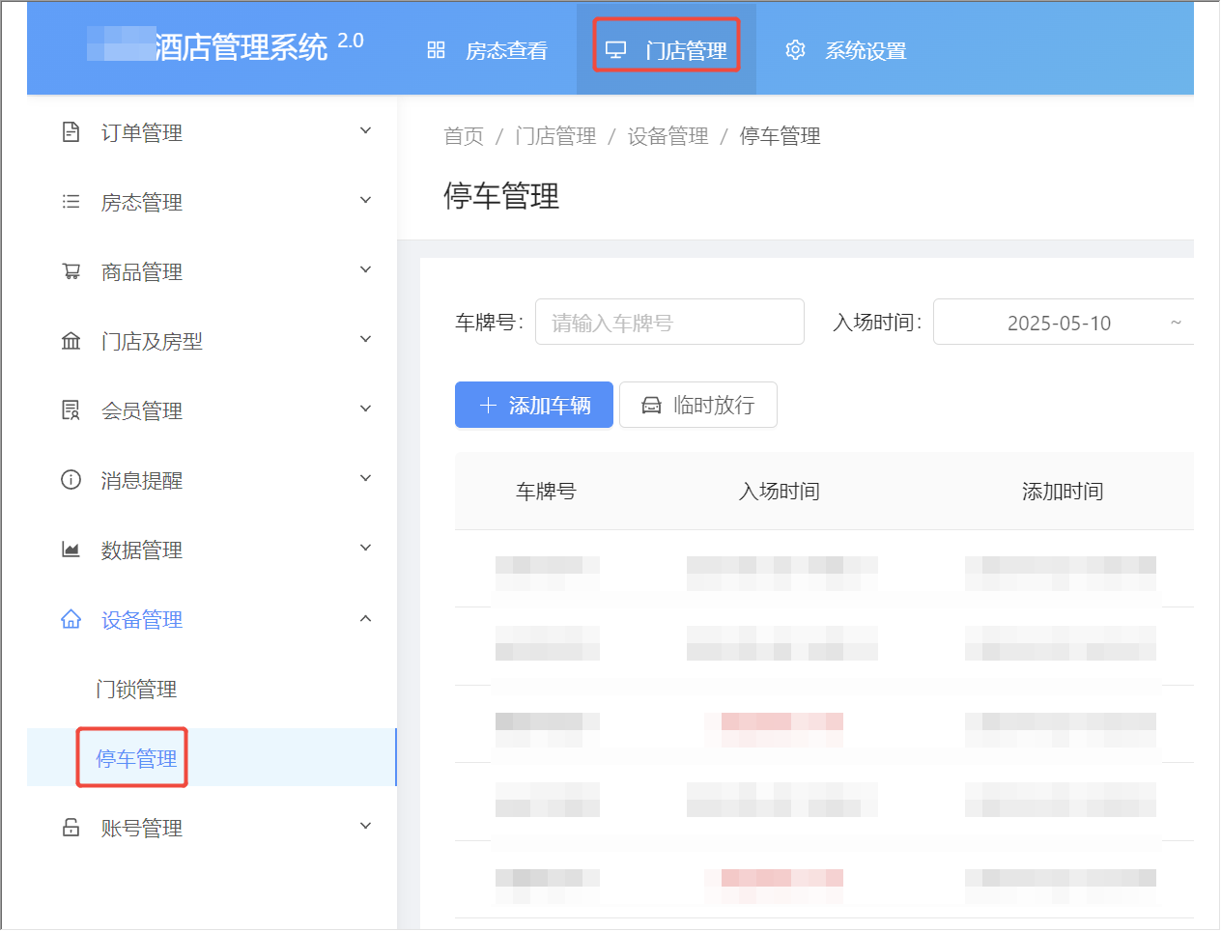Click the plus icon on 添加车辆 button
This screenshot has width=1221, height=931.
(488, 406)
